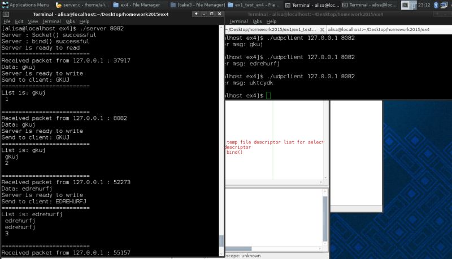
Task: Open Tabs menu in front terminal
Action: click(69, 21)
